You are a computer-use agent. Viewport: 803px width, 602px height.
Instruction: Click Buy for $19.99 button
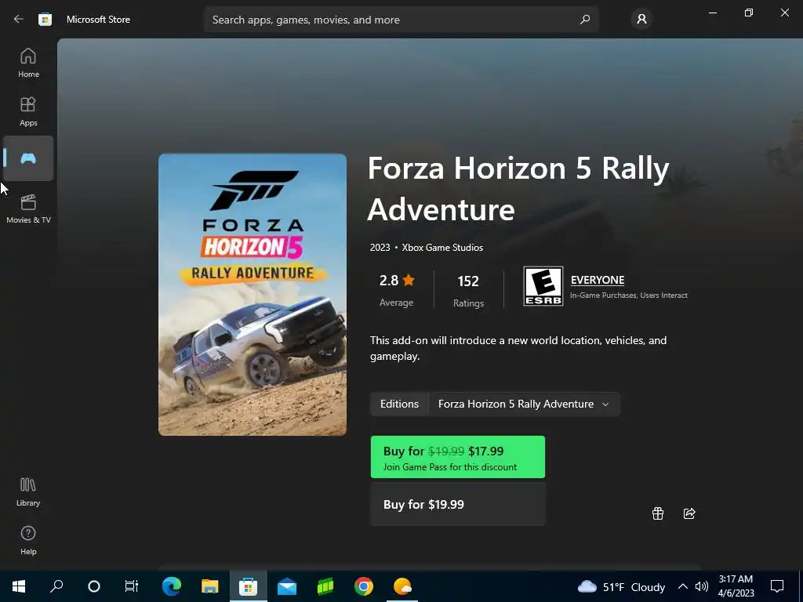point(458,504)
